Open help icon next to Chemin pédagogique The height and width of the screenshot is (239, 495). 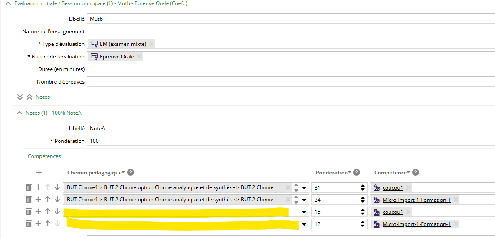coord(130,172)
